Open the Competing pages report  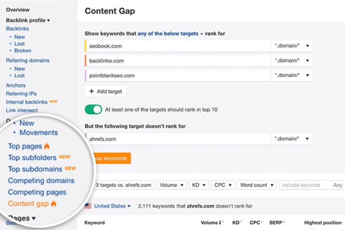point(37,192)
